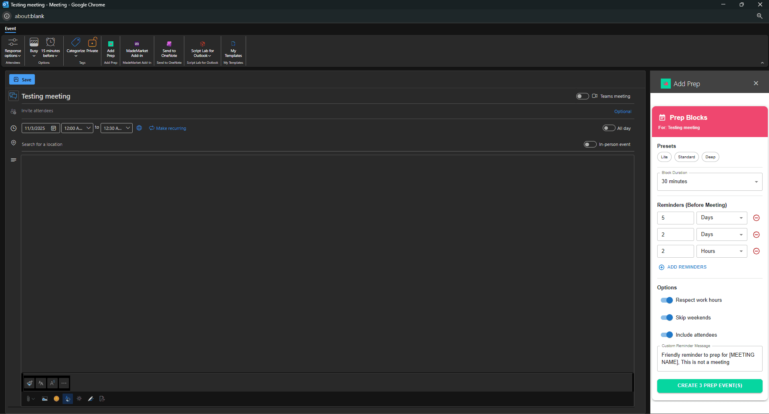This screenshot has height=414, width=769.
Task: Open Script Lab for Outlook
Action: pos(202,48)
